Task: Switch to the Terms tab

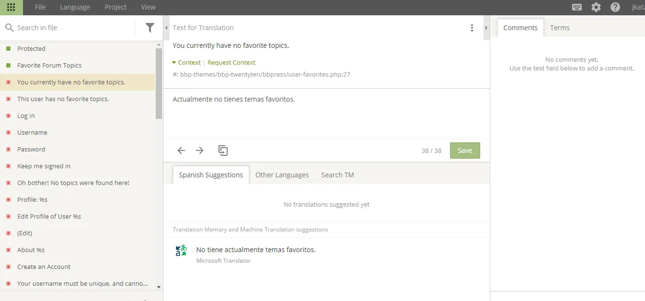Action: [x=560, y=28]
